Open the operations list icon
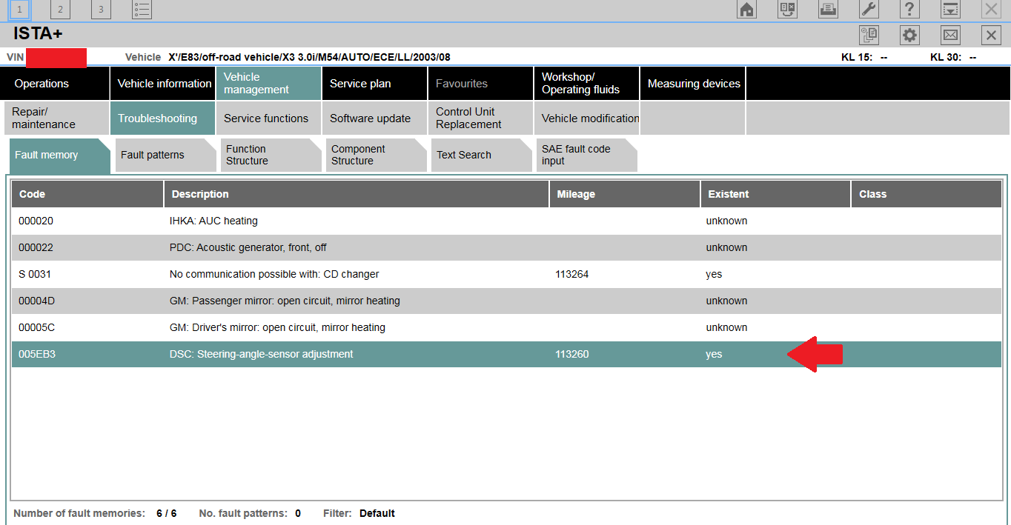The image size is (1011, 525). point(142,10)
